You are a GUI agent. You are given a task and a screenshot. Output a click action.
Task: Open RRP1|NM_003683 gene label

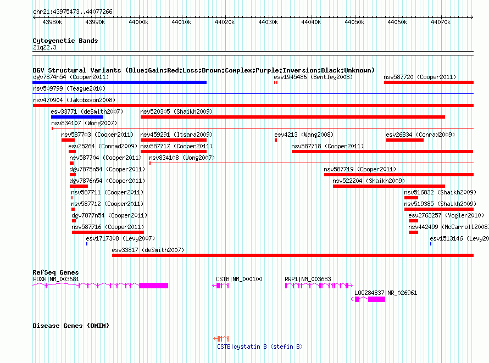click(308, 279)
